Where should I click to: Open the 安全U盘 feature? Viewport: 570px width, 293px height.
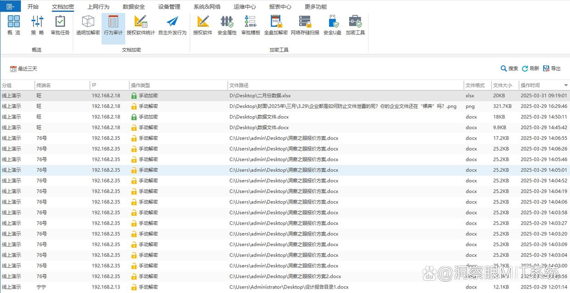point(332,26)
